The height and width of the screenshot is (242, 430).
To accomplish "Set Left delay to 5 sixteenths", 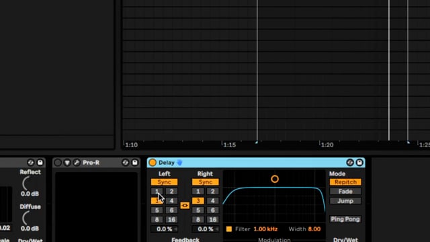I will tap(157, 210).
